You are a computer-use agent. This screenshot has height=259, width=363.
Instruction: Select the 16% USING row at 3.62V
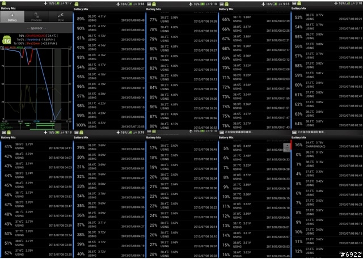tap(255, 254)
